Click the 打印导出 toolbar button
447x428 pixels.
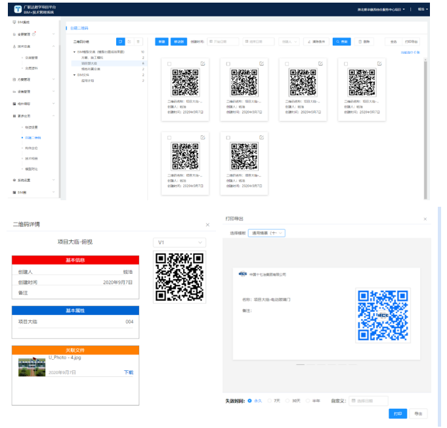click(411, 41)
